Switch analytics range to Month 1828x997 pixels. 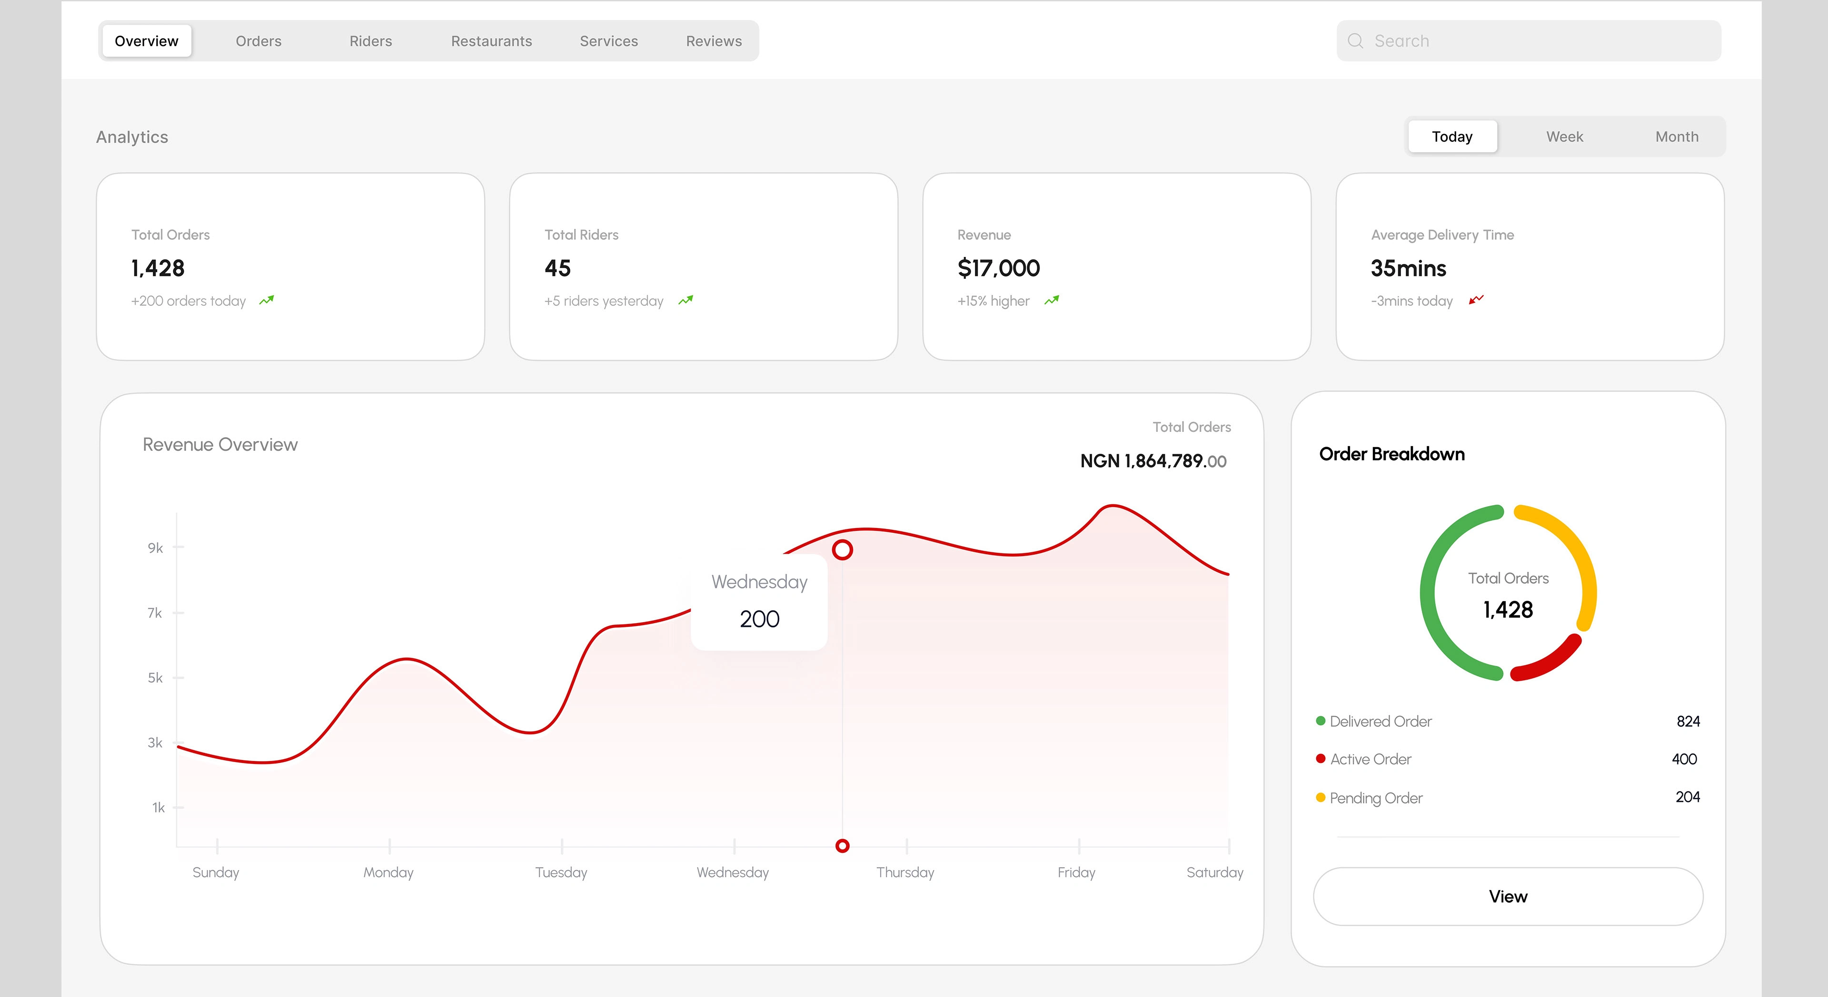(x=1676, y=137)
